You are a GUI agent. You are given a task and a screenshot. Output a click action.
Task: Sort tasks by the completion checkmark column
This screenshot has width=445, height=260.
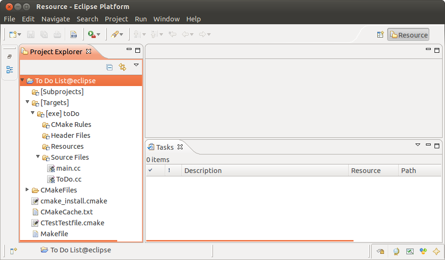tap(155, 171)
